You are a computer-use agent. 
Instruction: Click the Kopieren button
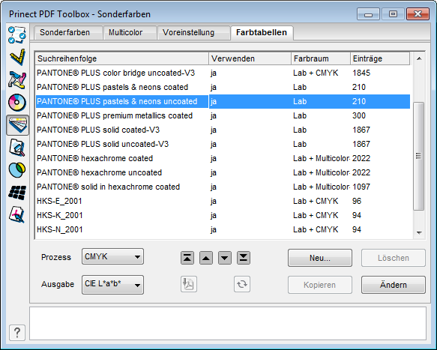click(x=320, y=285)
